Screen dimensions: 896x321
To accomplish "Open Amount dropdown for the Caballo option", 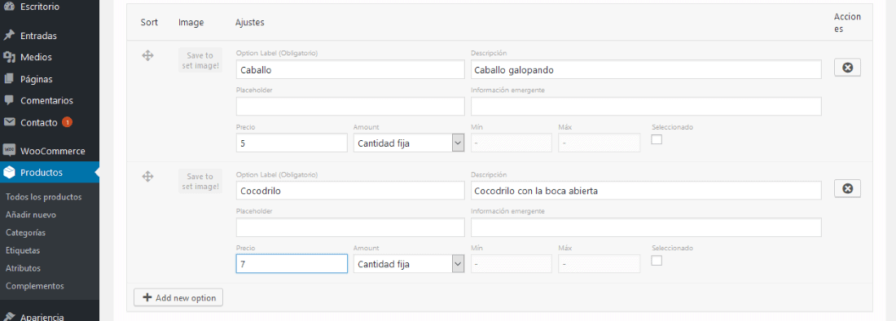I will (x=409, y=143).
